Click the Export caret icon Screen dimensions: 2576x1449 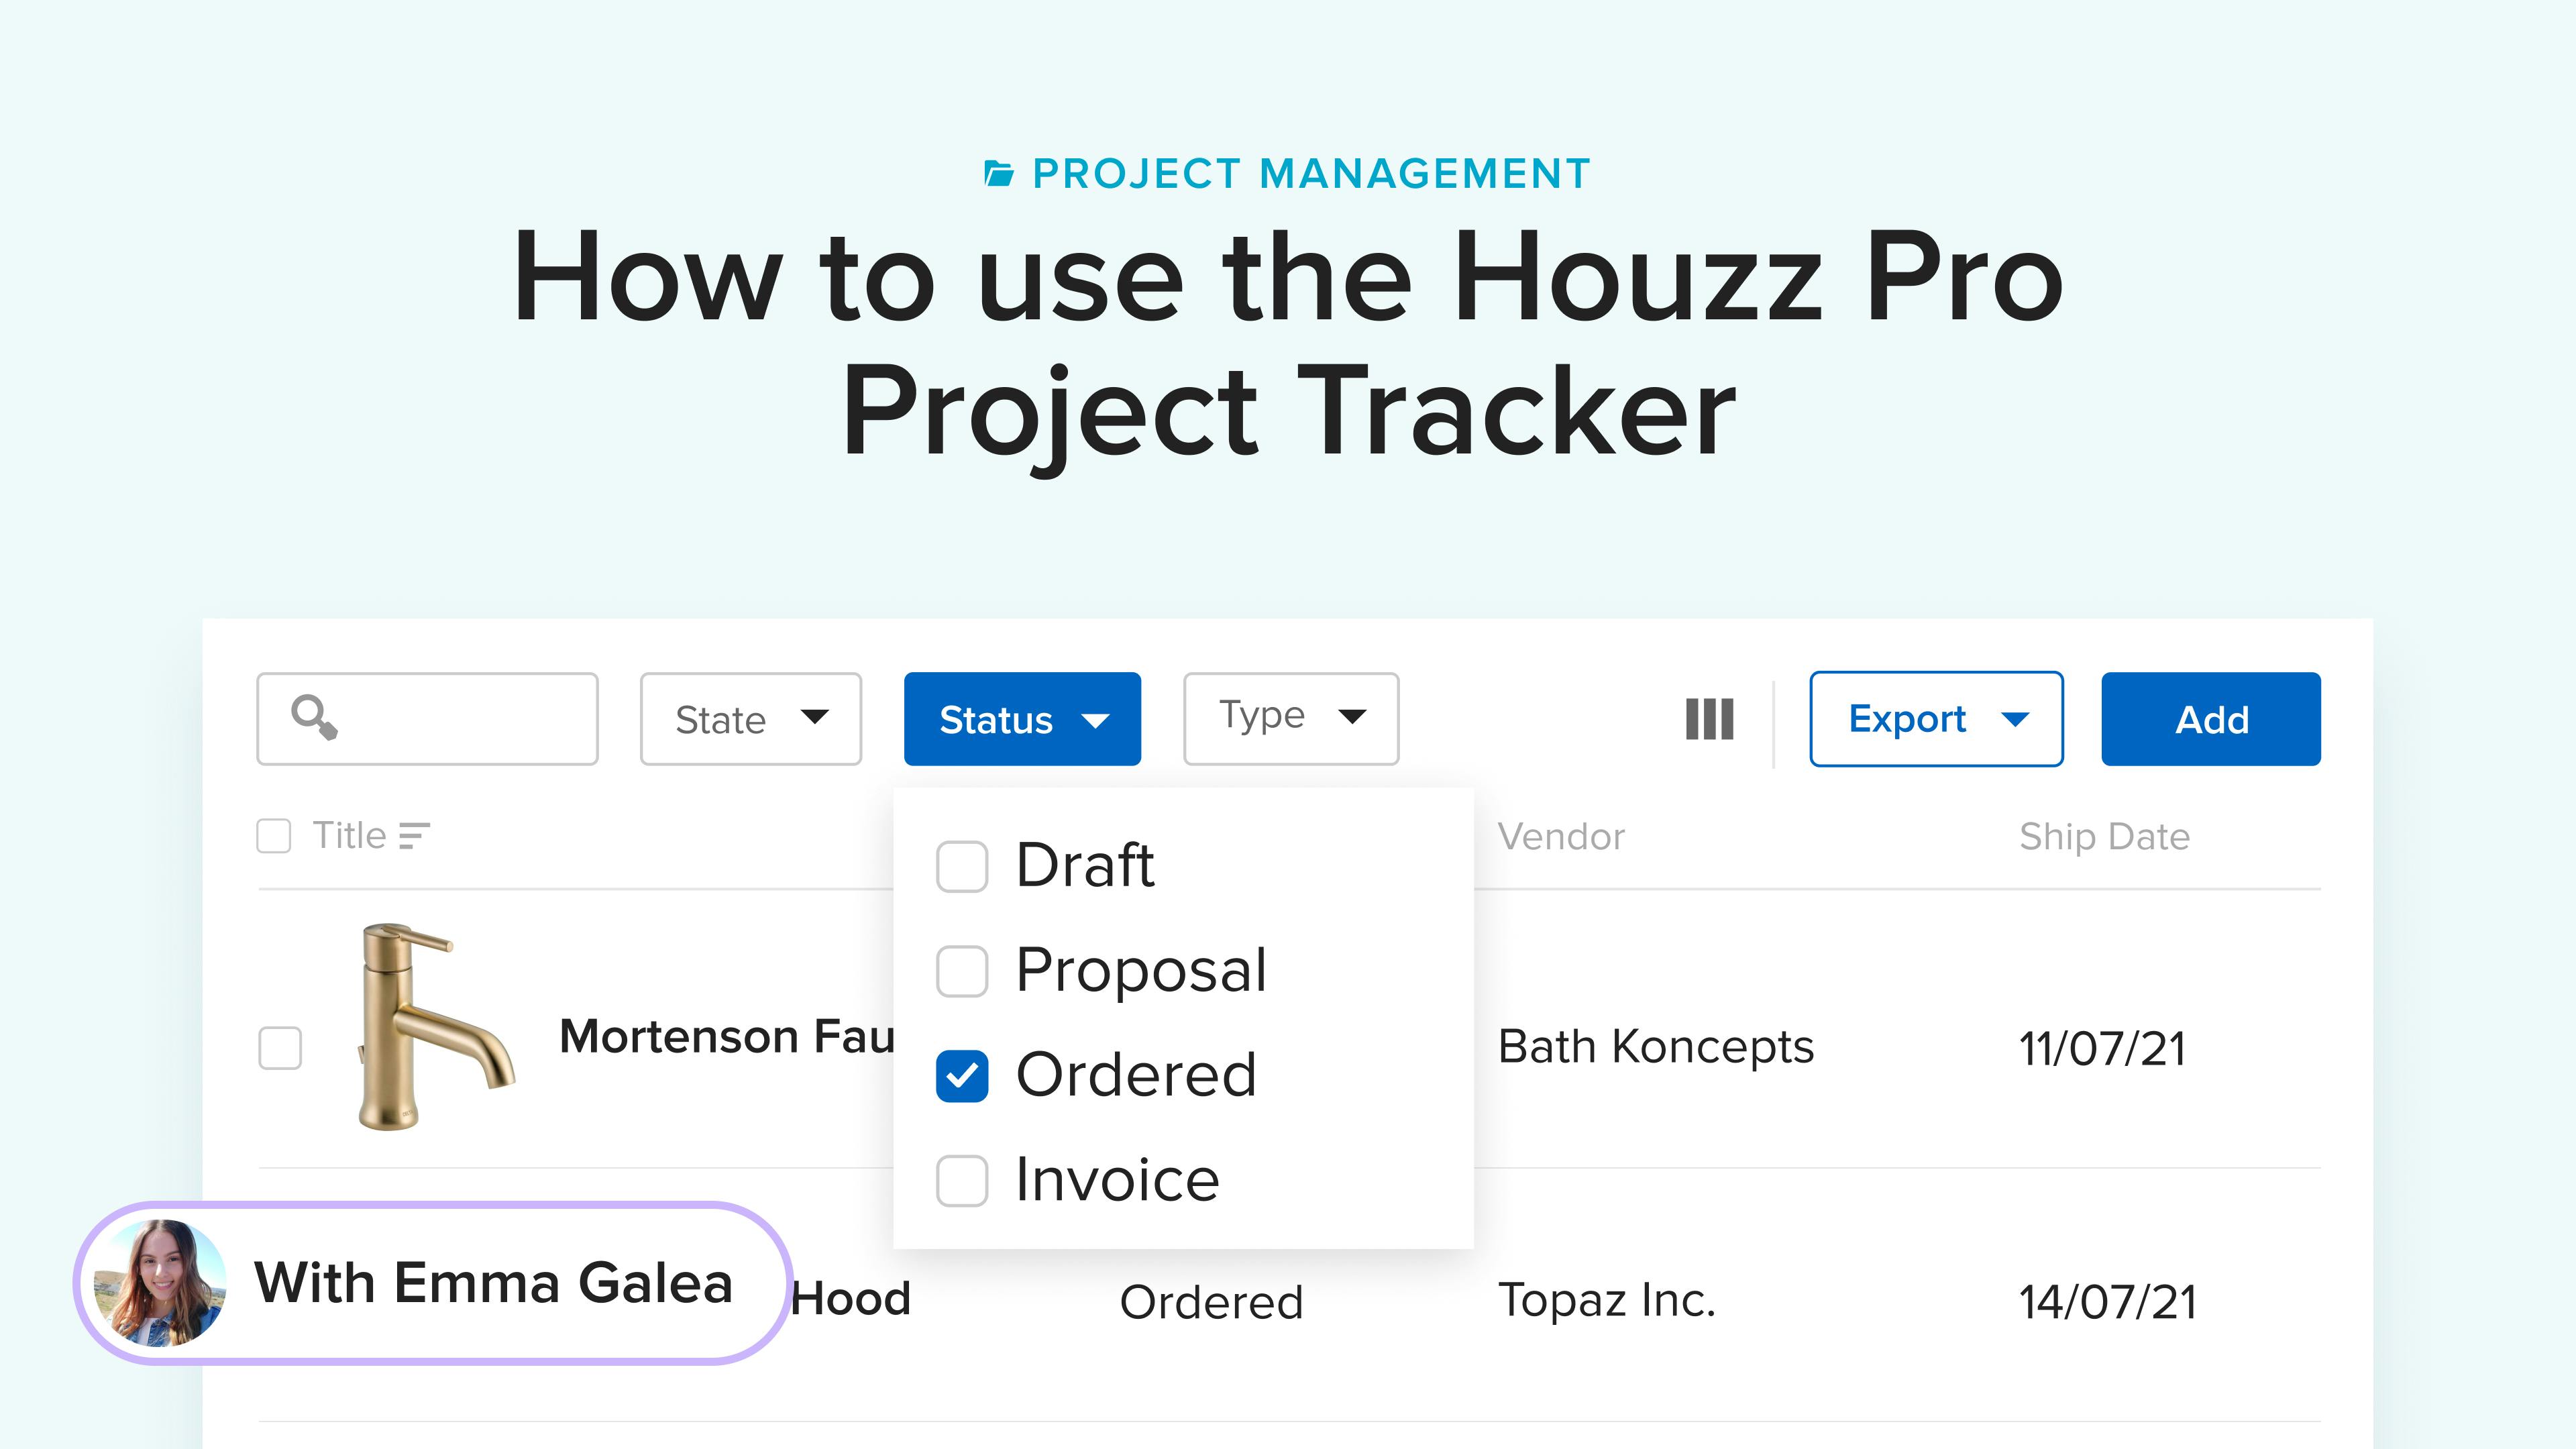(2015, 719)
